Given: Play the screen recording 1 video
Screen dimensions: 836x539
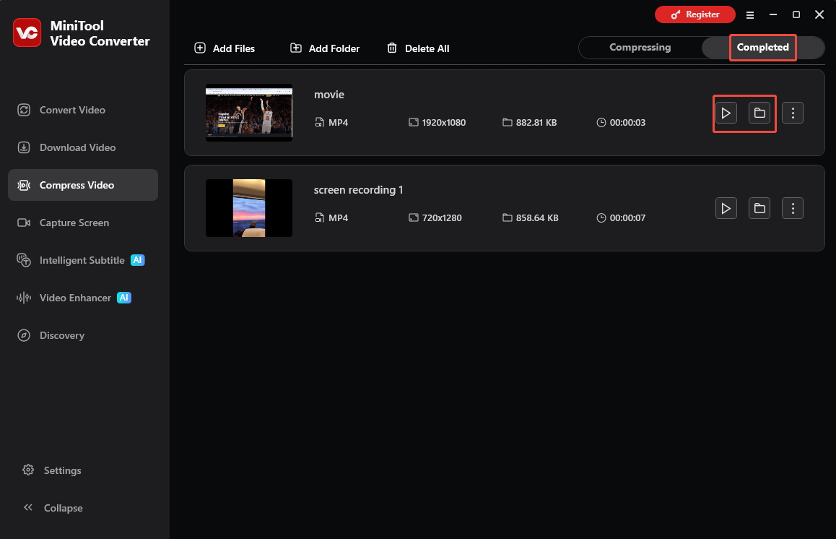Looking at the screenshot, I should [726, 208].
